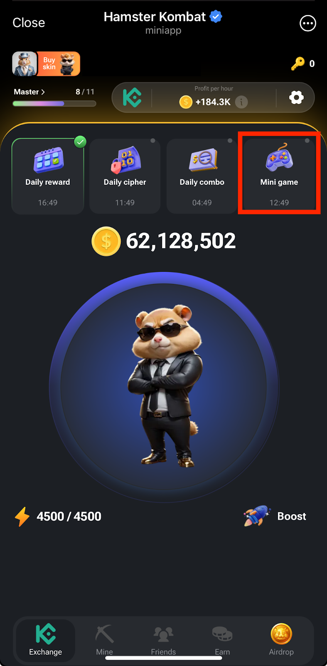Expand the Master level chevron

pos(43,92)
